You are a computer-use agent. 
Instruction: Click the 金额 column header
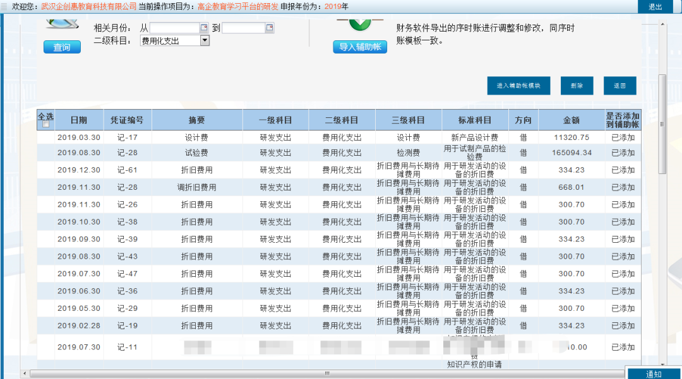point(571,120)
